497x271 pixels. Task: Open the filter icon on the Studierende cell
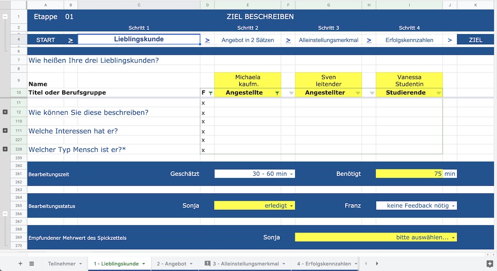439,93
